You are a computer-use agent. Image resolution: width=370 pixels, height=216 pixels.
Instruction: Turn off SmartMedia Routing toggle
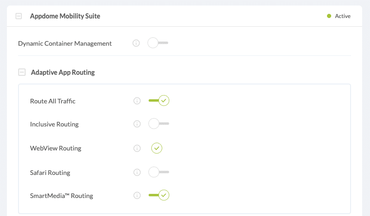point(159,196)
